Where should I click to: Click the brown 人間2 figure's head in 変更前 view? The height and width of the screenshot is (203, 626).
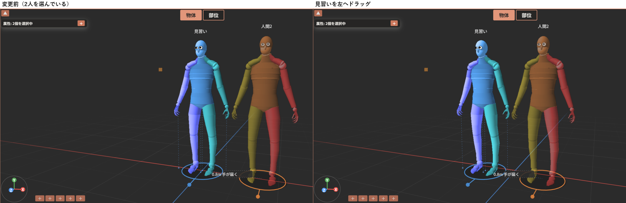(x=266, y=45)
